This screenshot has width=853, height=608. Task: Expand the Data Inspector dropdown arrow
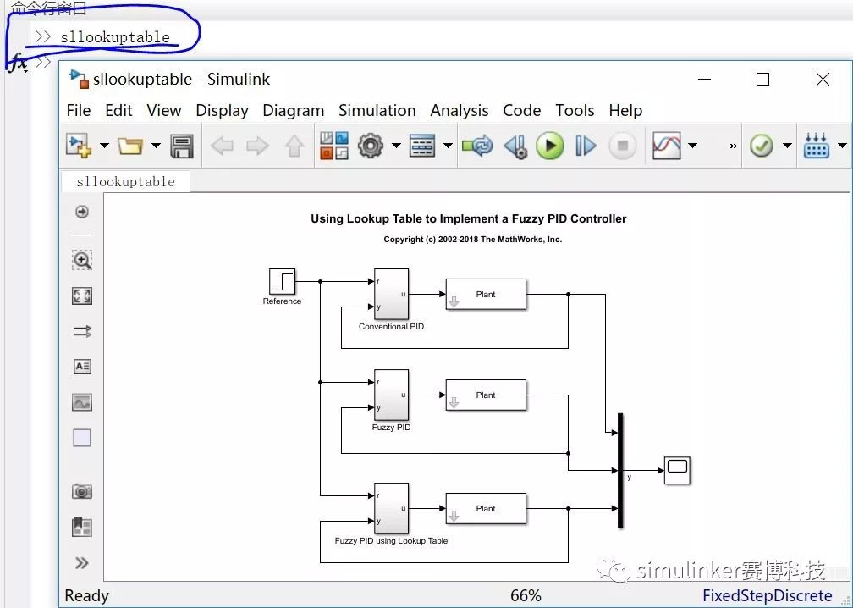pyautogui.click(x=693, y=146)
